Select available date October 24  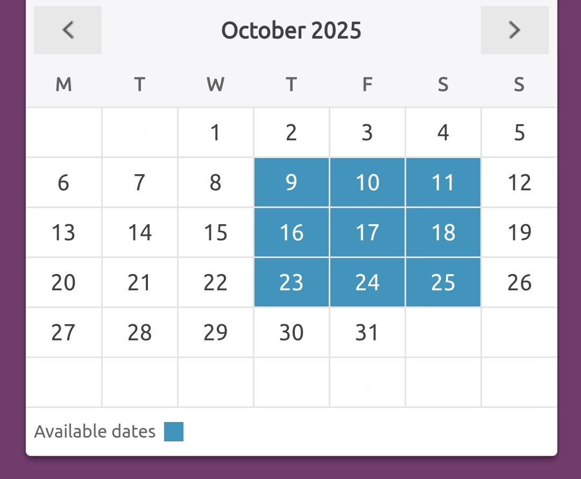pos(367,282)
